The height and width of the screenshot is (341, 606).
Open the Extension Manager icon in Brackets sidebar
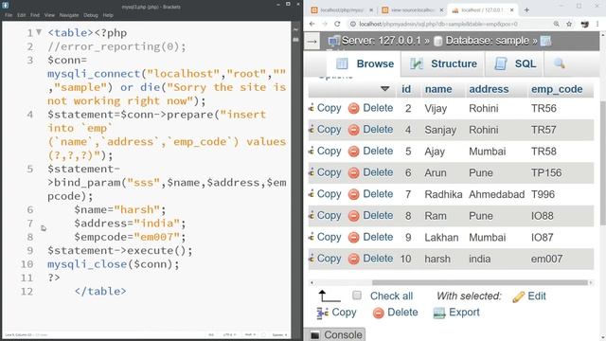(x=296, y=40)
